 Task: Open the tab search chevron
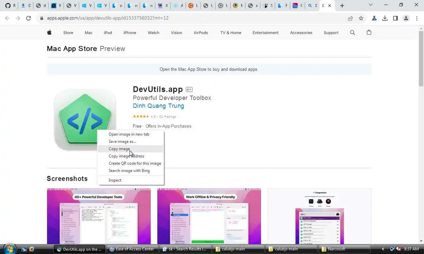[371, 5]
